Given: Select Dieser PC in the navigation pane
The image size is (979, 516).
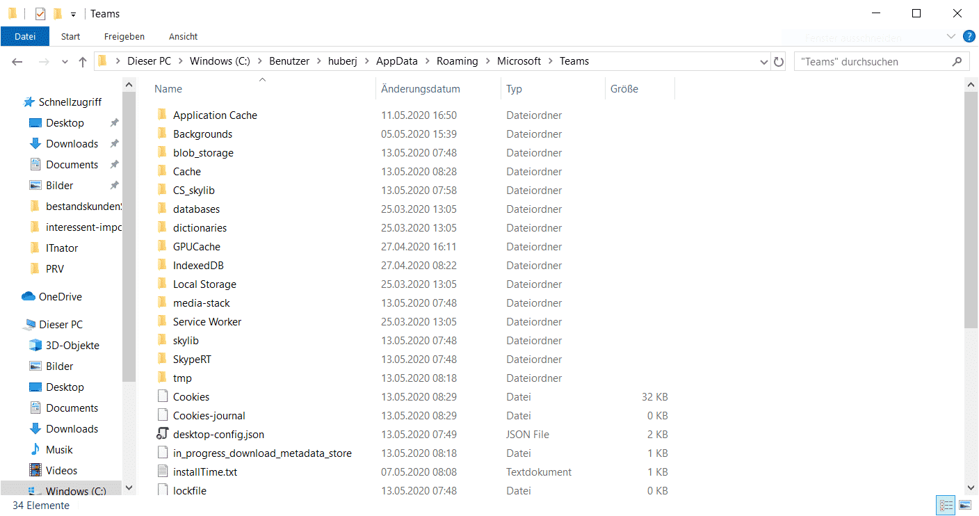Looking at the screenshot, I should pos(60,325).
